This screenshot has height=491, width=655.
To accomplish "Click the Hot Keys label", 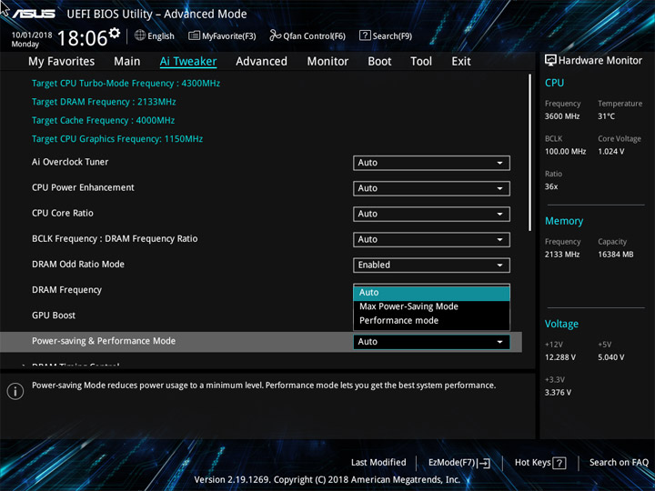I will click(532, 462).
